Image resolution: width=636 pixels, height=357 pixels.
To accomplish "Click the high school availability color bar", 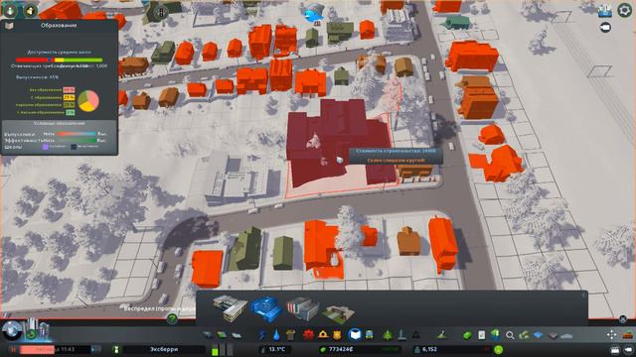I will click(x=59, y=59).
